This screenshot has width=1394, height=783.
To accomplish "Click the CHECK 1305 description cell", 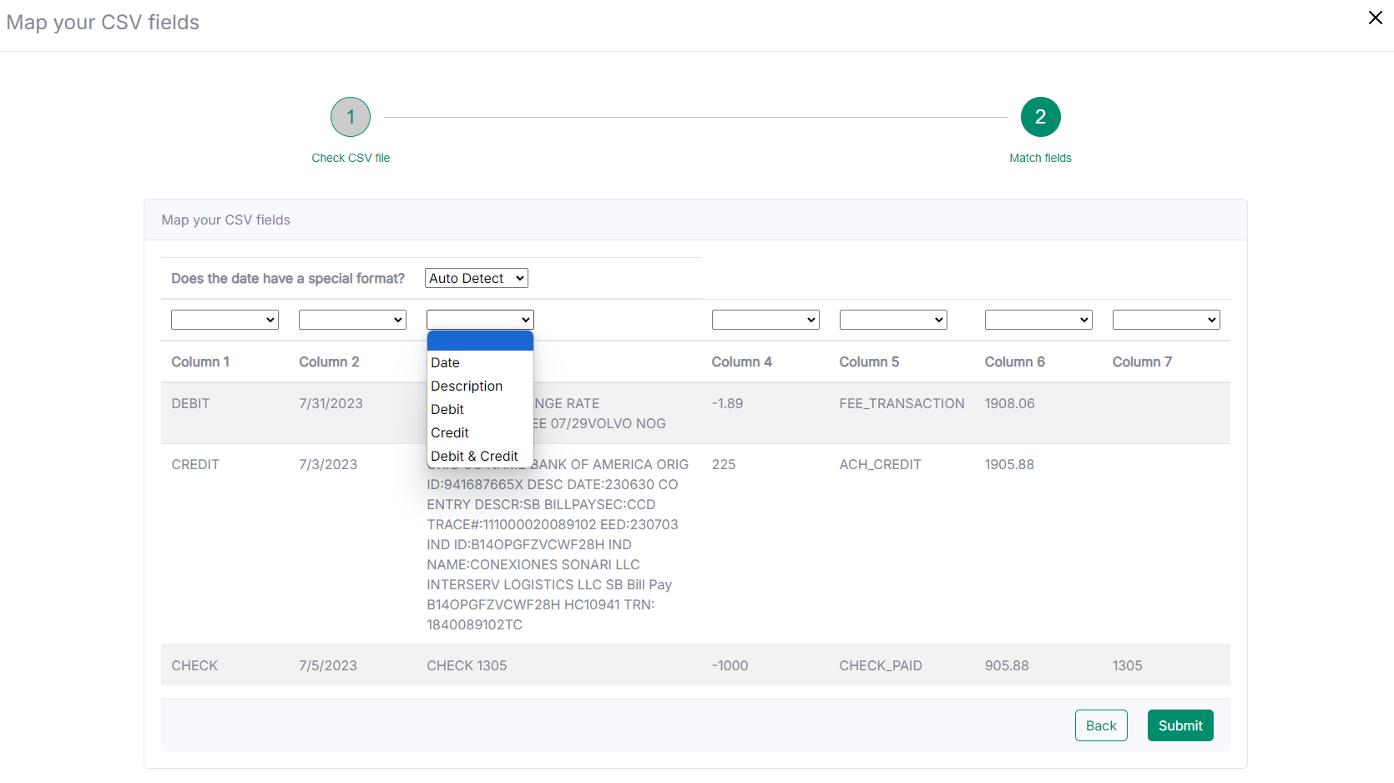I will pyautogui.click(x=467, y=665).
